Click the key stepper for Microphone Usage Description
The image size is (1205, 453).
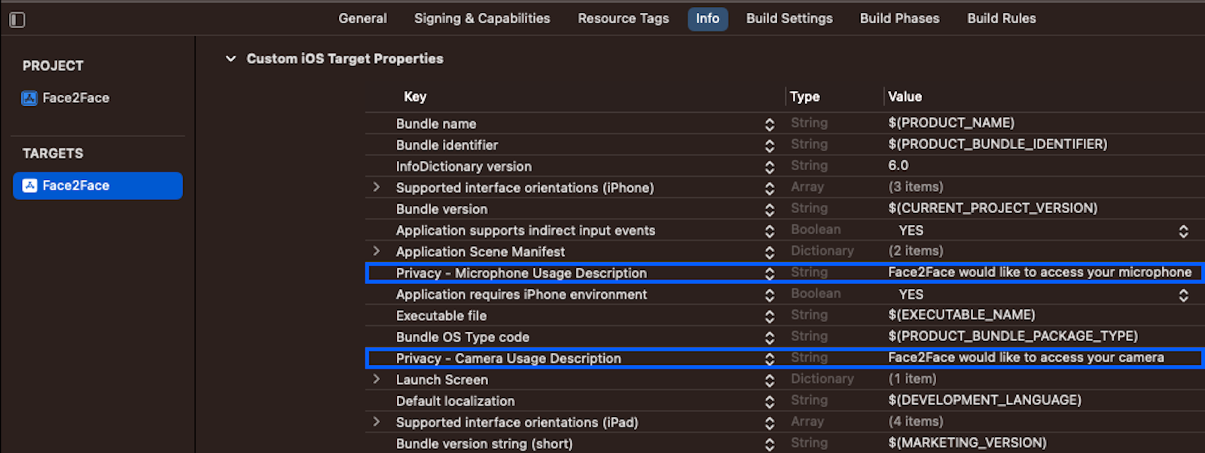click(769, 274)
